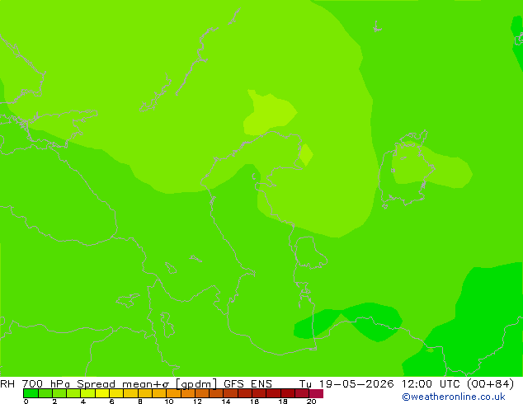Image resolution: width=523 pixels, height=404 pixels.
Task: Select the orange legend swatch starting at value 10
Action: 173,393
